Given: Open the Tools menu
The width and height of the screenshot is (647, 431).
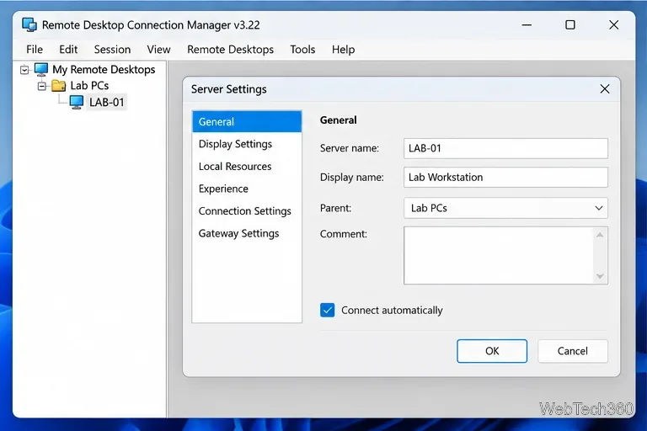Looking at the screenshot, I should [302, 50].
